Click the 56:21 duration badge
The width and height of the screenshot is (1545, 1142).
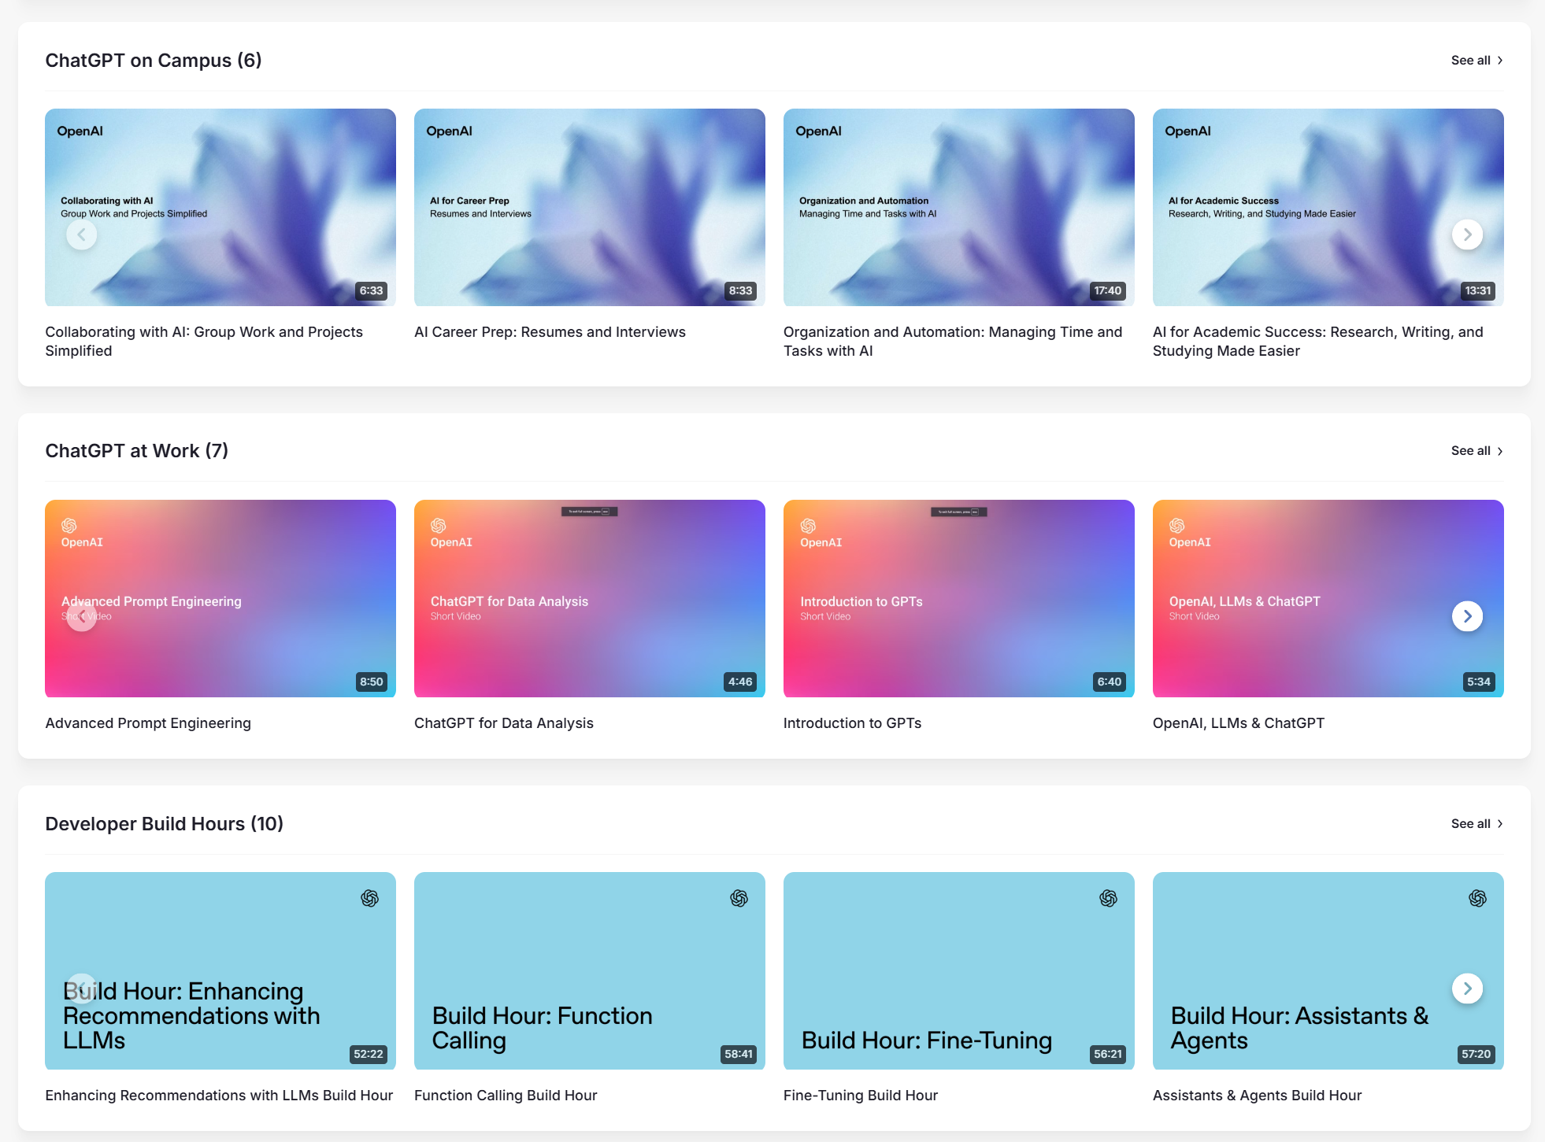pyautogui.click(x=1108, y=1054)
